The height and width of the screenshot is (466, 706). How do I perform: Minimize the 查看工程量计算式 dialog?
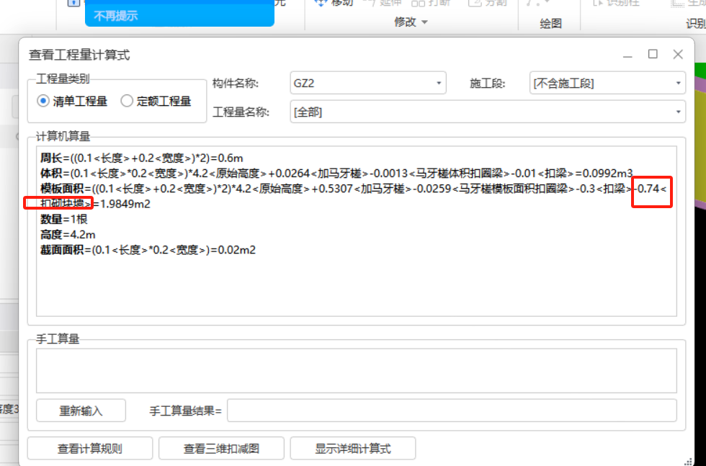pos(627,55)
